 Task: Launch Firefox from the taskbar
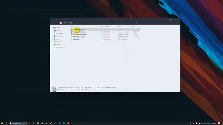(x=68, y=123)
